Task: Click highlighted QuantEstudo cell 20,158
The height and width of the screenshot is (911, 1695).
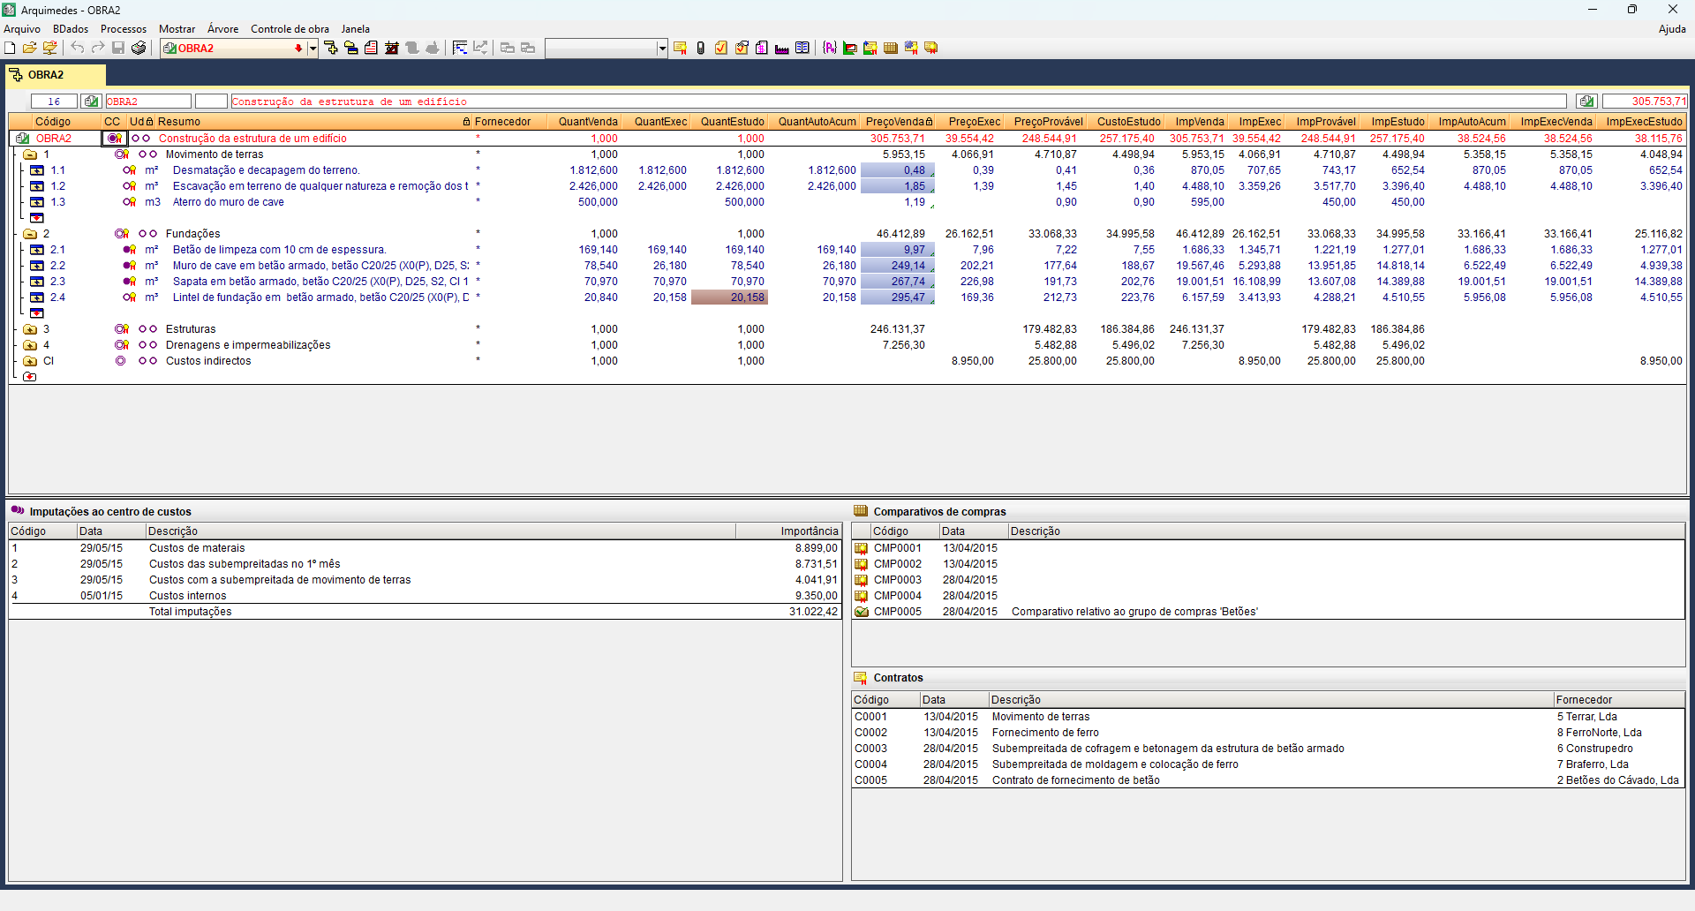Action: [x=730, y=297]
